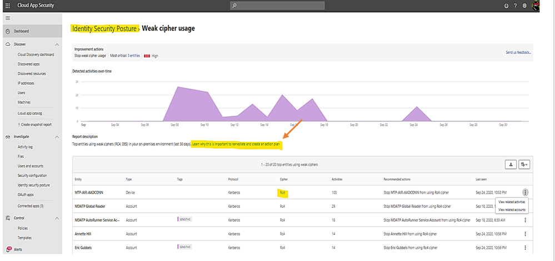
Task: Click SENSITIVE tag on MDATP AutoRunner row
Action: (184, 219)
